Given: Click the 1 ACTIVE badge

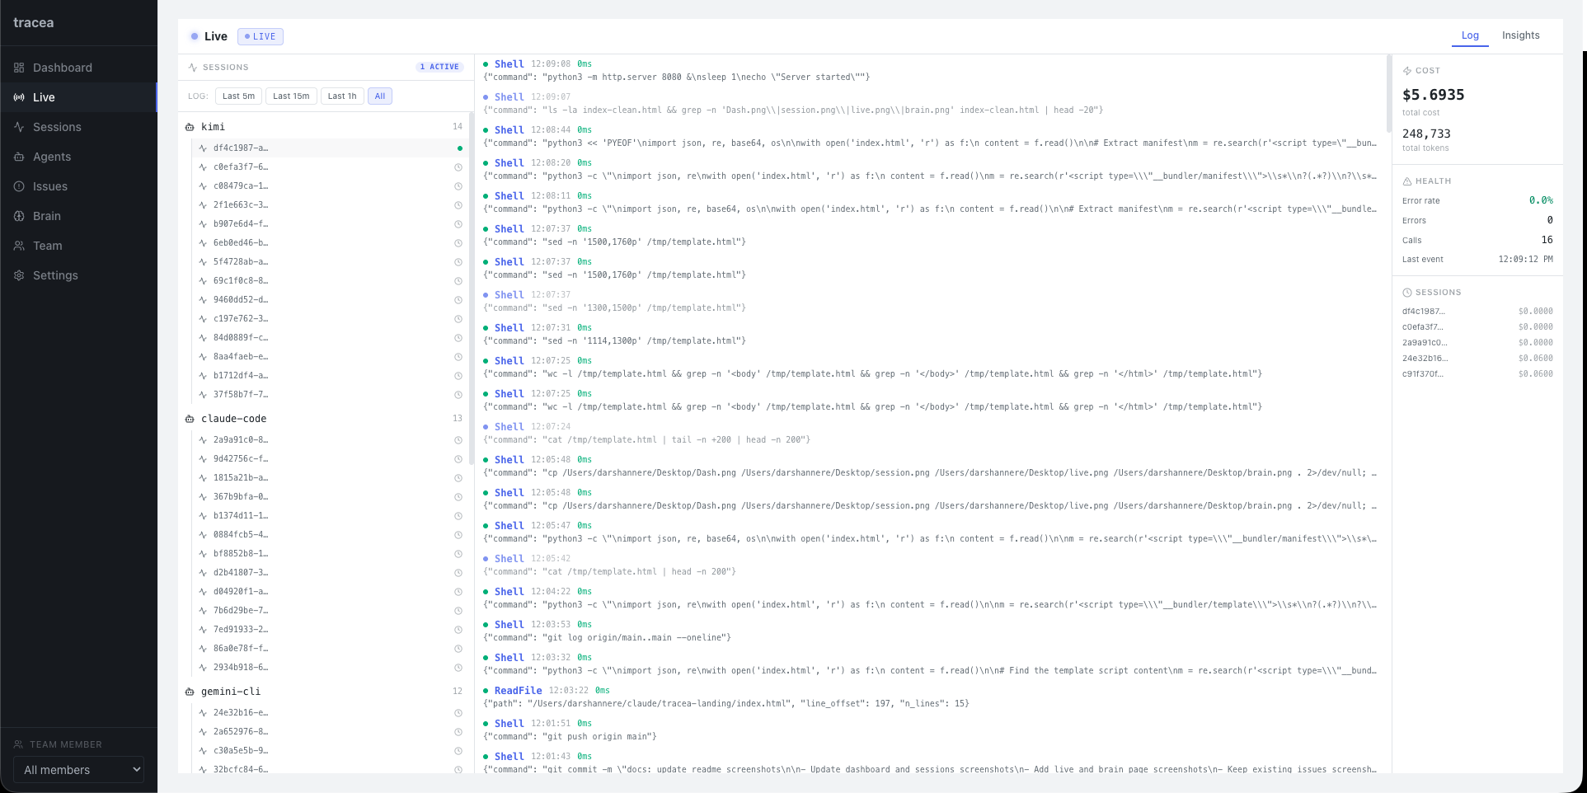Looking at the screenshot, I should coord(439,67).
